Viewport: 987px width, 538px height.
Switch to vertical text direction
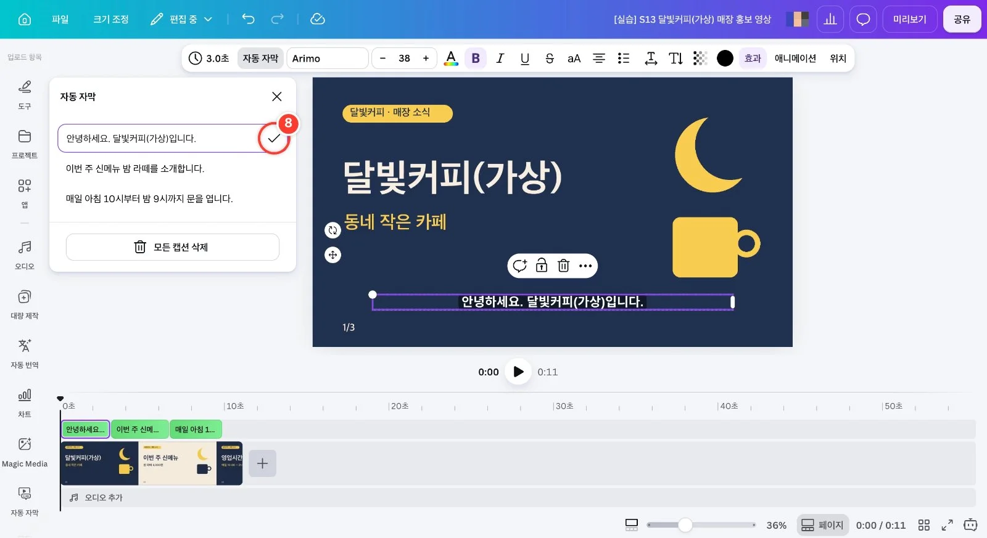[x=675, y=58]
